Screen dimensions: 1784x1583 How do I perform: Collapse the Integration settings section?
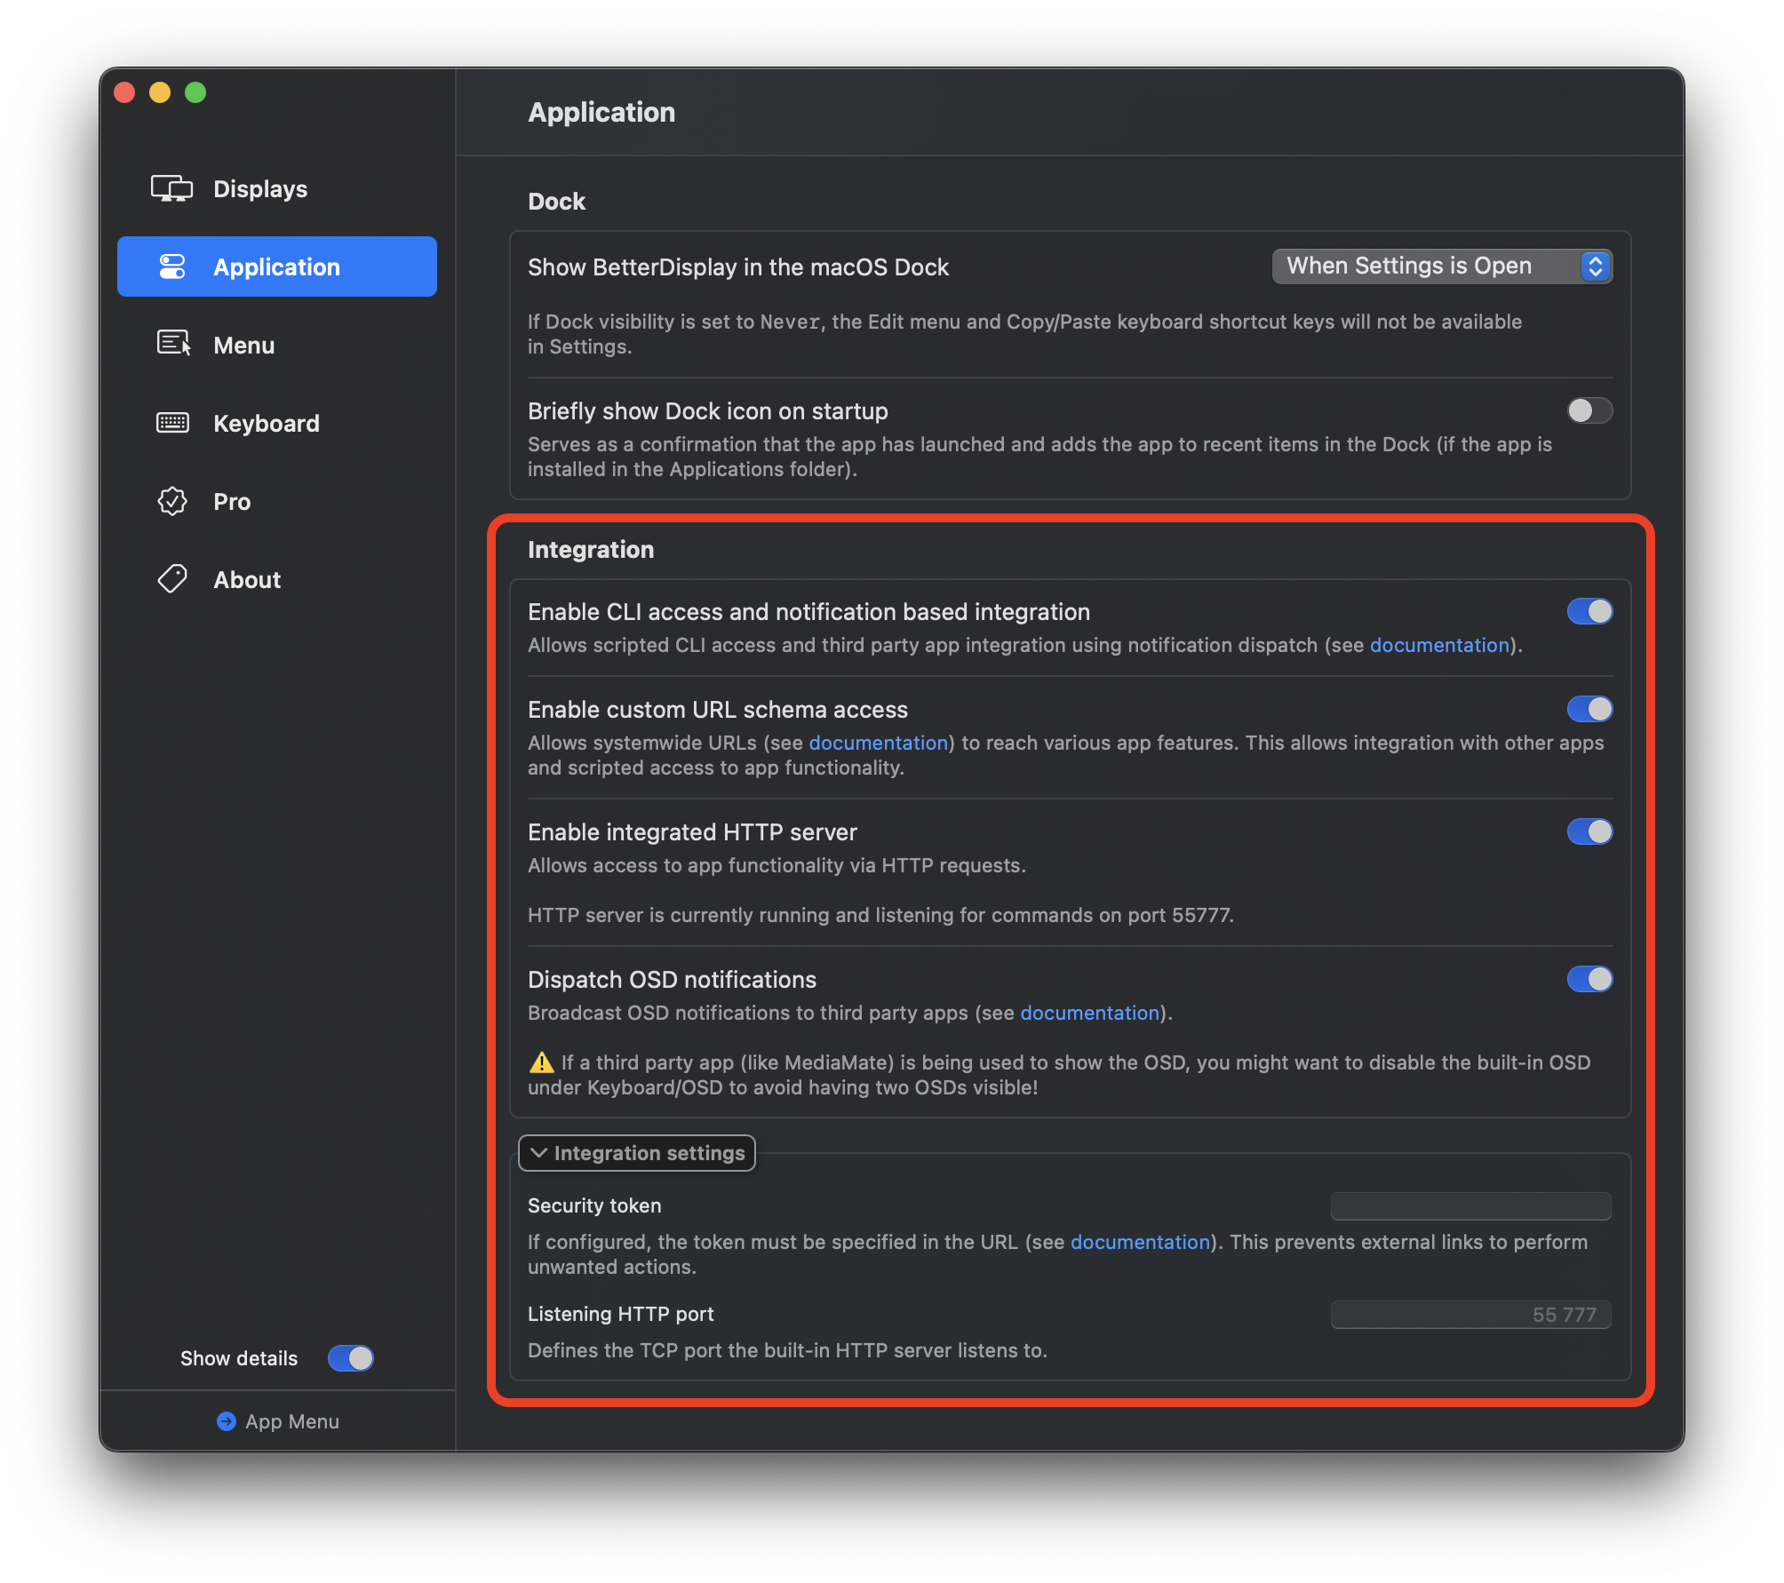(x=637, y=1153)
